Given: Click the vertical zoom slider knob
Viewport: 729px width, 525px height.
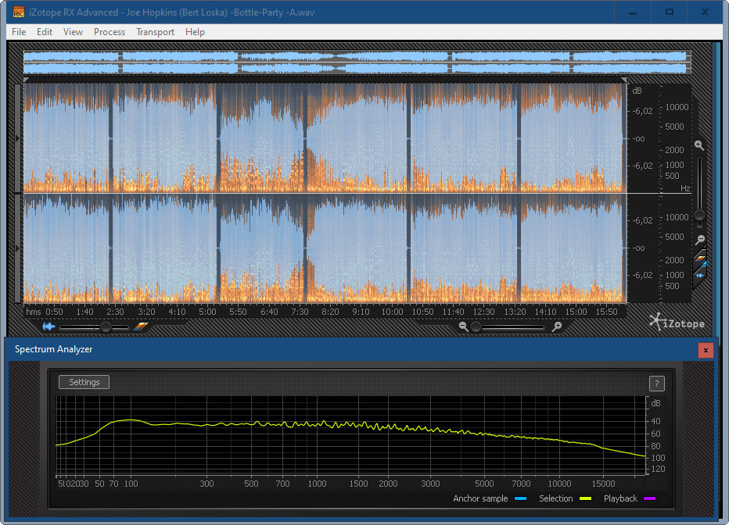Looking at the screenshot, I should click(699, 215).
